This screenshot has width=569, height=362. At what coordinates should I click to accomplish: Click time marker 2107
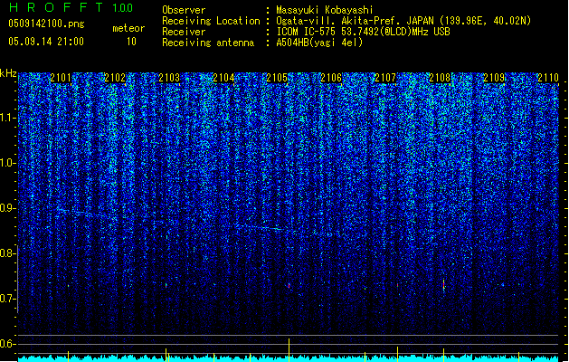[x=385, y=78]
